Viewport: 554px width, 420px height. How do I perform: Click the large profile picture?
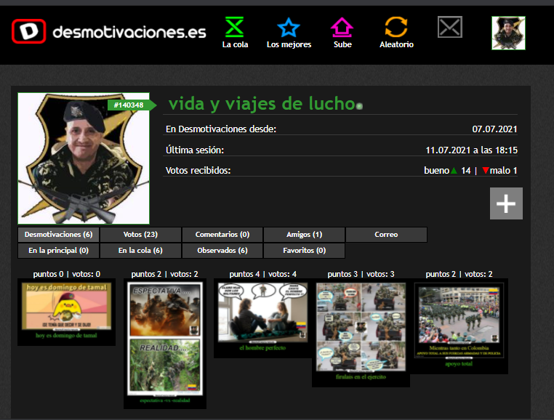coord(84,158)
